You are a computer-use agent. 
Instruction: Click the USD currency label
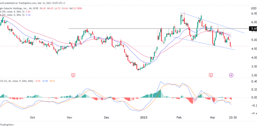click(x=254, y=8)
